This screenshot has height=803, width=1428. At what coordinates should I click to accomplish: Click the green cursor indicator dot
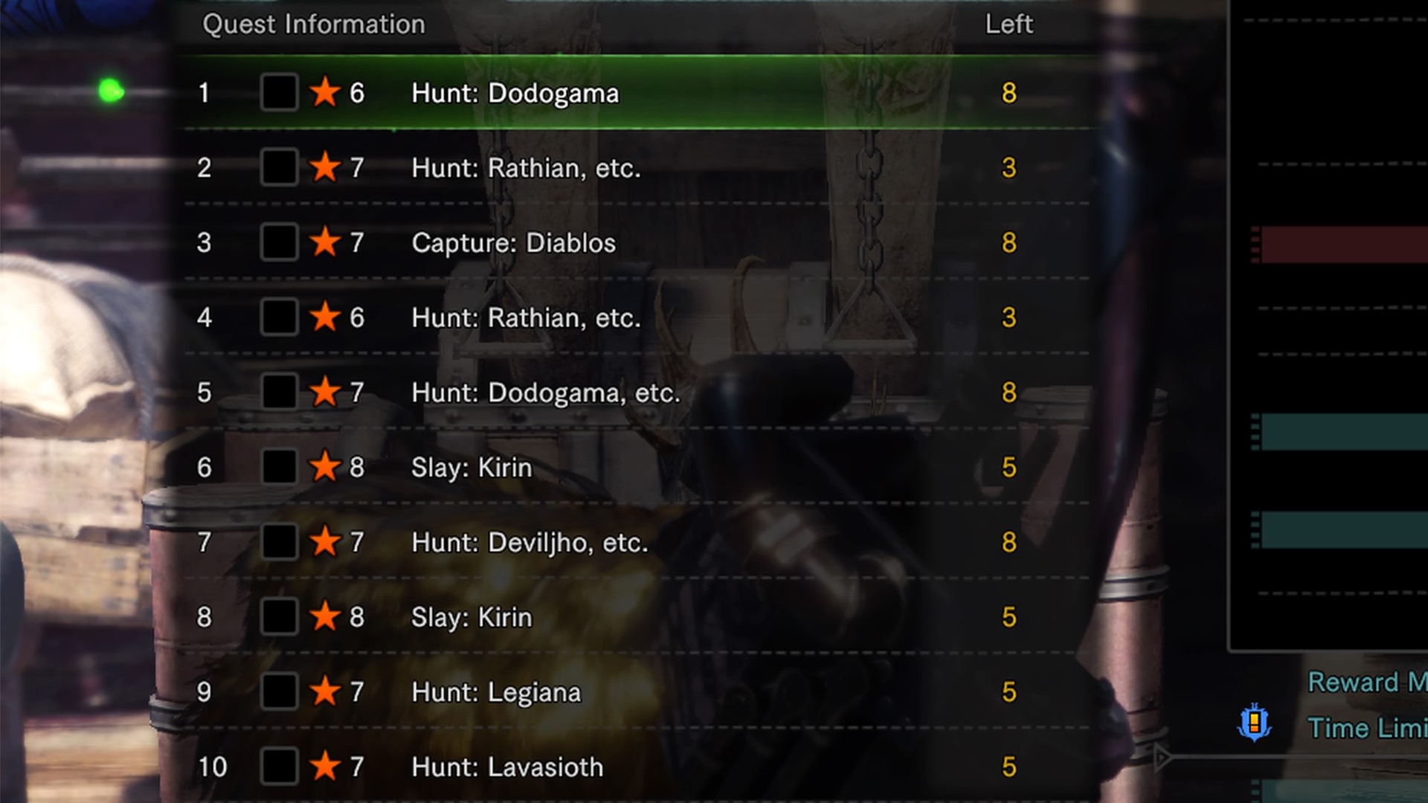point(112,91)
